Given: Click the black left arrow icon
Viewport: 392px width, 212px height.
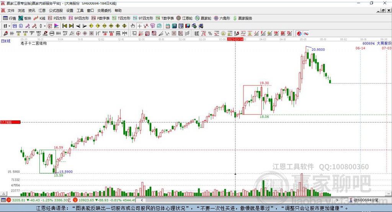Looking at the screenshot, I should point(78,26).
